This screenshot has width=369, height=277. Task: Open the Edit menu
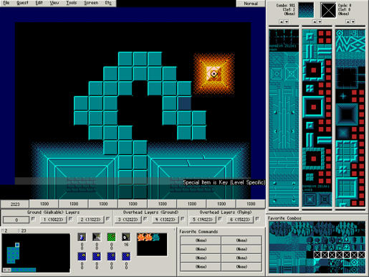click(x=39, y=3)
